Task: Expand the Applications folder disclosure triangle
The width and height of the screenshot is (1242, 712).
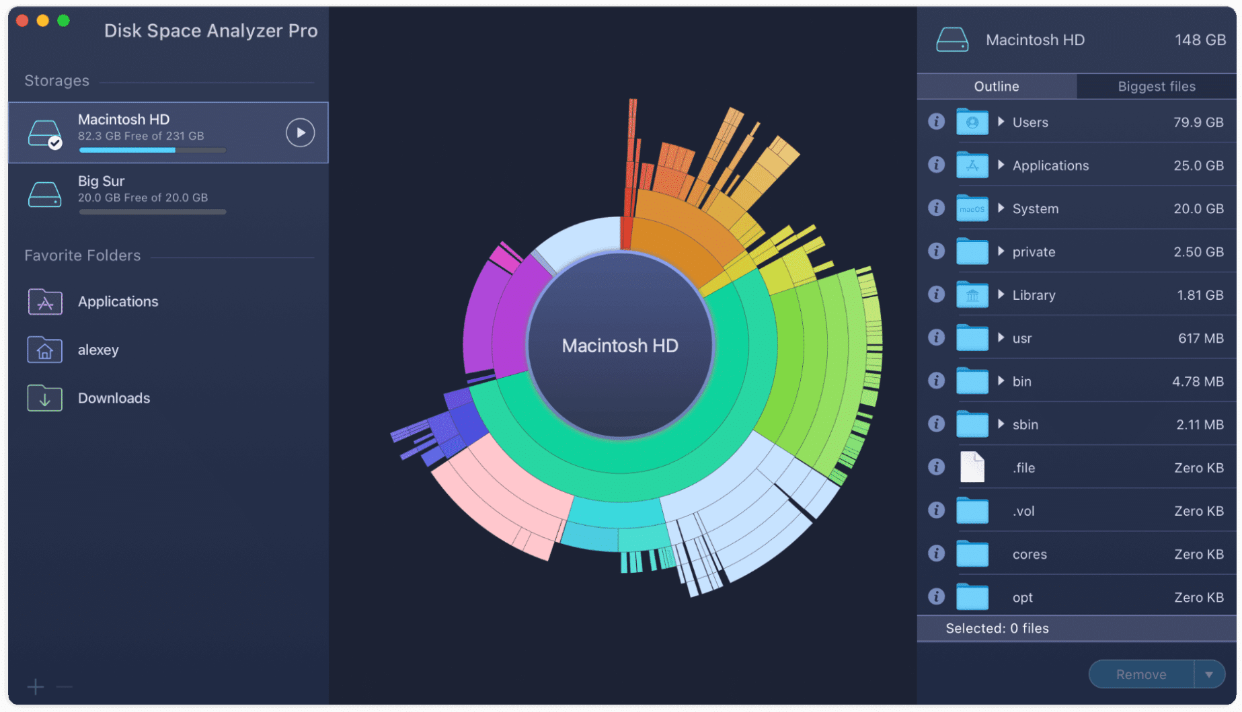Action: [x=1001, y=165]
